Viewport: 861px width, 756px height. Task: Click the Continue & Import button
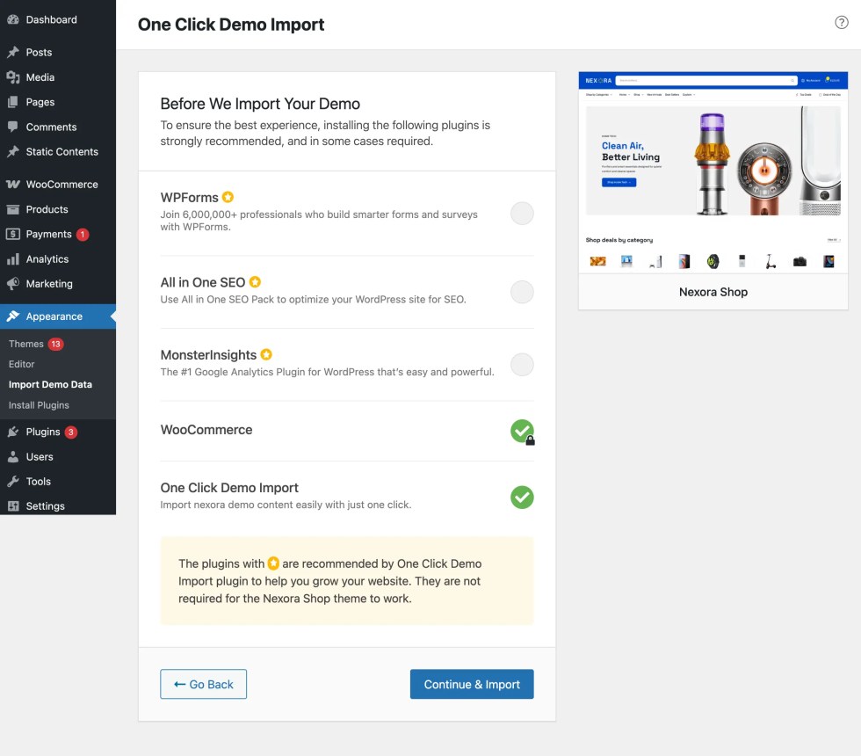click(x=472, y=684)
